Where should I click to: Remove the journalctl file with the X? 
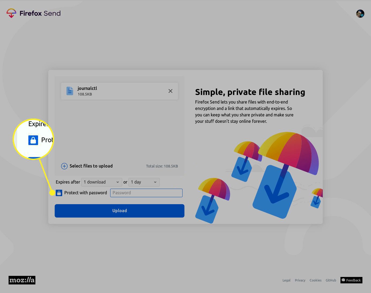click(170, 91)
